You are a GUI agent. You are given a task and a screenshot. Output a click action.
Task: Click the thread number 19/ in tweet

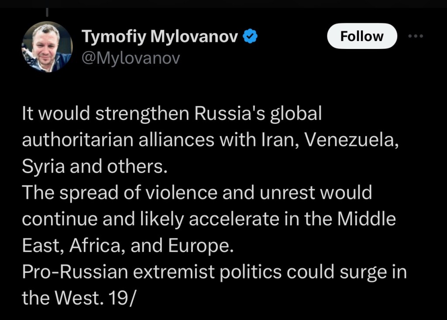click(x=125, y=297)
